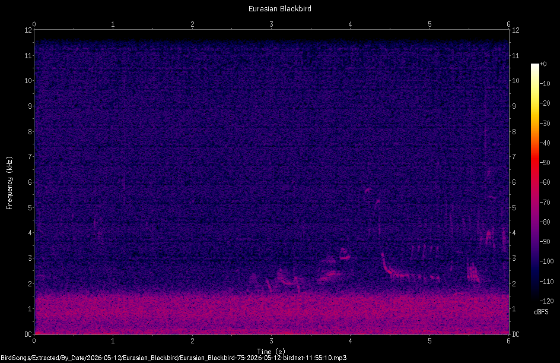This screenshot has width=560, height=363.
Task: Click the dBFS colorbar label
Action: point(541,312)
